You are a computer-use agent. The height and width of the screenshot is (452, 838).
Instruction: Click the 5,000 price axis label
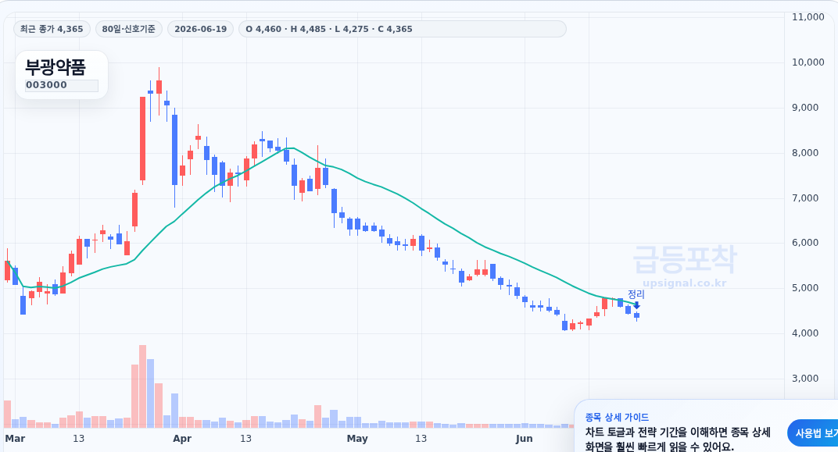coord(805,288)
